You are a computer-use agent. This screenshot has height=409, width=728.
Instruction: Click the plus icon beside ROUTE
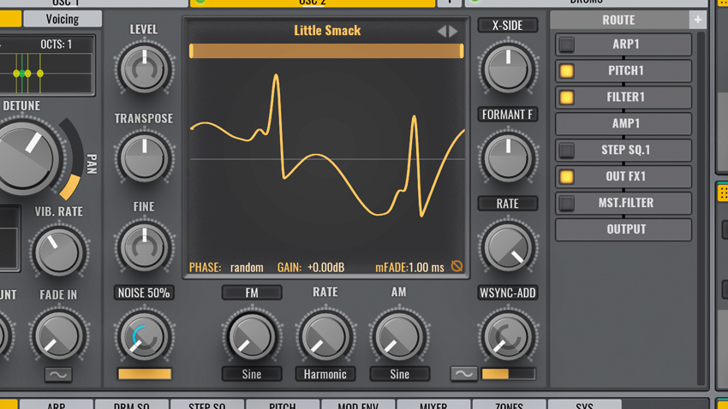[x=697, y=20]
